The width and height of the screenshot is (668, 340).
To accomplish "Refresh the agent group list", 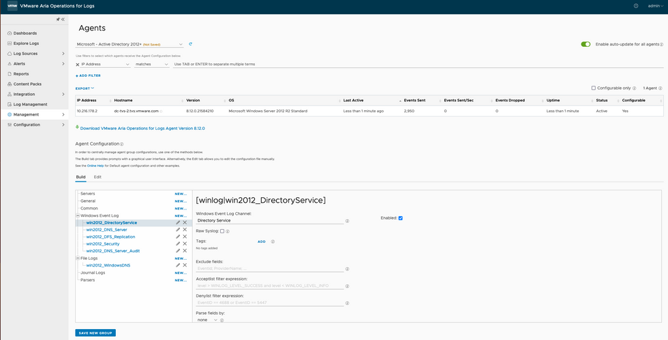I will coord(190,44).
